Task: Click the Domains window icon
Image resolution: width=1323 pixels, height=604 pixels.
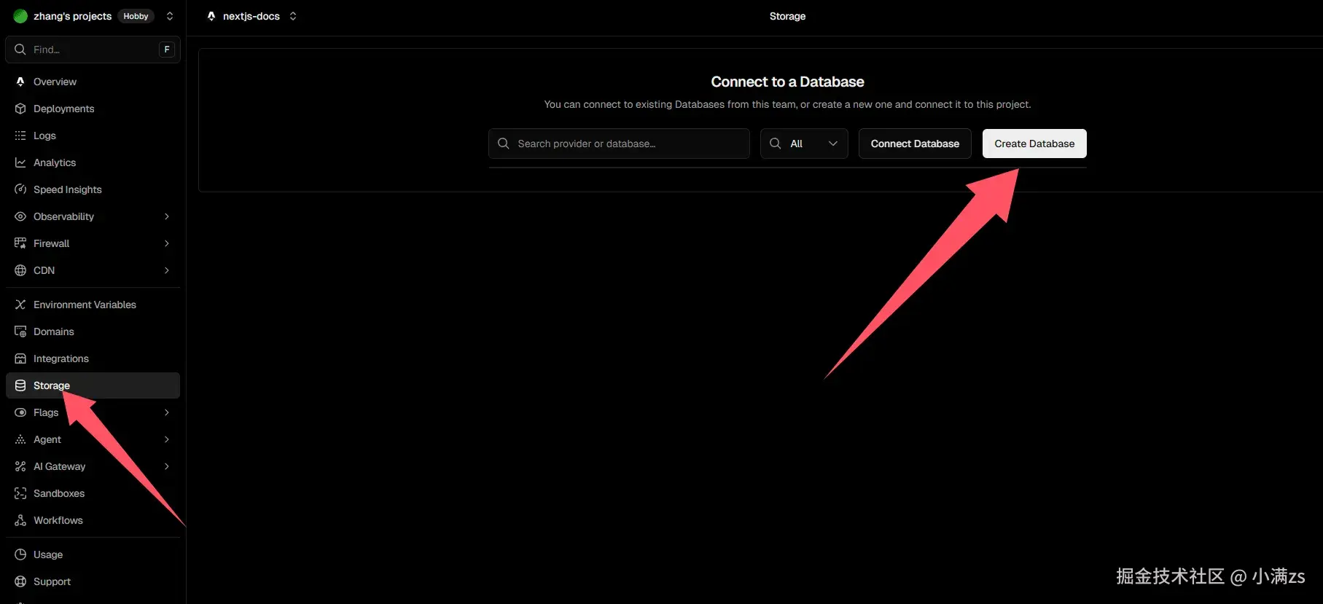Action: pyautogui.click(x=20, y=332)
